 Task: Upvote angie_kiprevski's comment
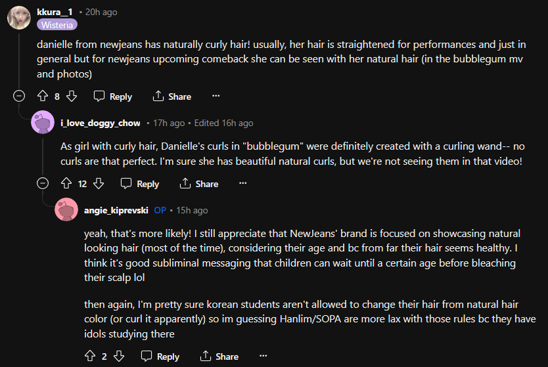[x=90, y=356]
